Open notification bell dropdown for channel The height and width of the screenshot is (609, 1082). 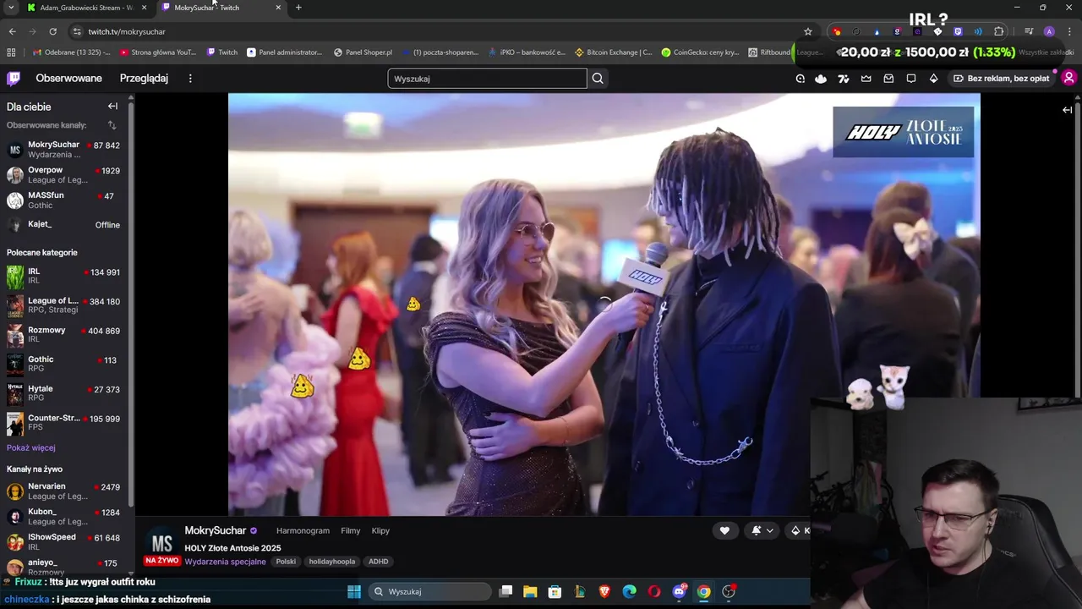pos(762,530)
